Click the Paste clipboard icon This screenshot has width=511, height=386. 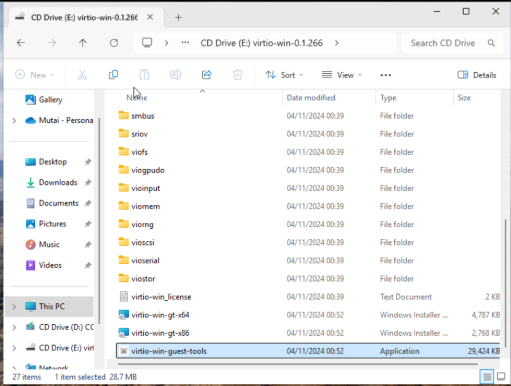coord(144,75)
